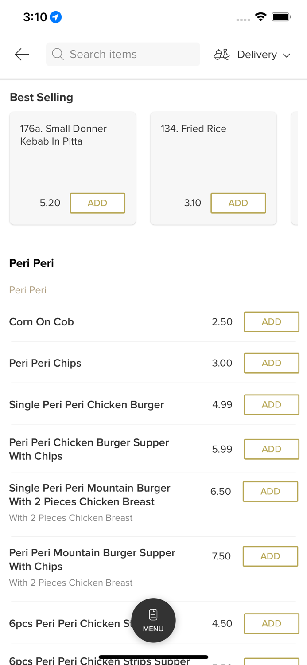
Task: Add 6pcs Peri Peri Chicken Strips
Action: coord(271,623)
